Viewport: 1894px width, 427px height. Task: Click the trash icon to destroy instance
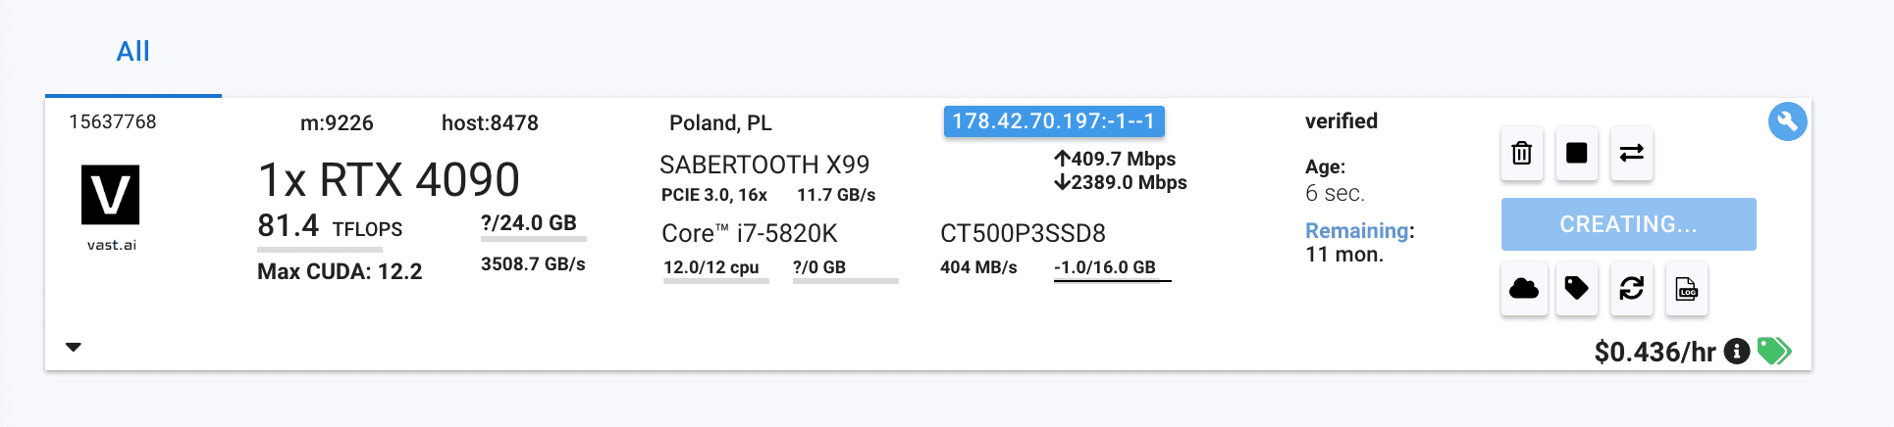[1522, 154]
